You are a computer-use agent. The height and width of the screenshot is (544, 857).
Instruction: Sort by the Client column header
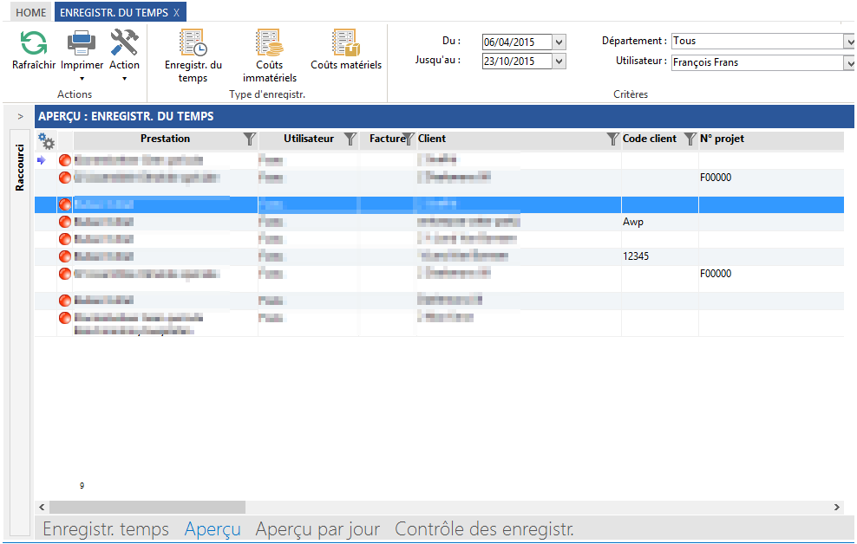click(432, 139)
